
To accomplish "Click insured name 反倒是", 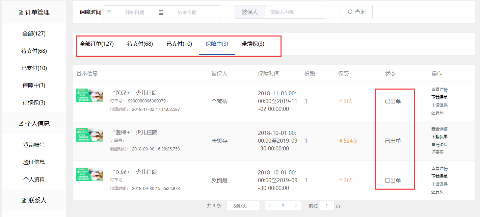I will (219, 180).
